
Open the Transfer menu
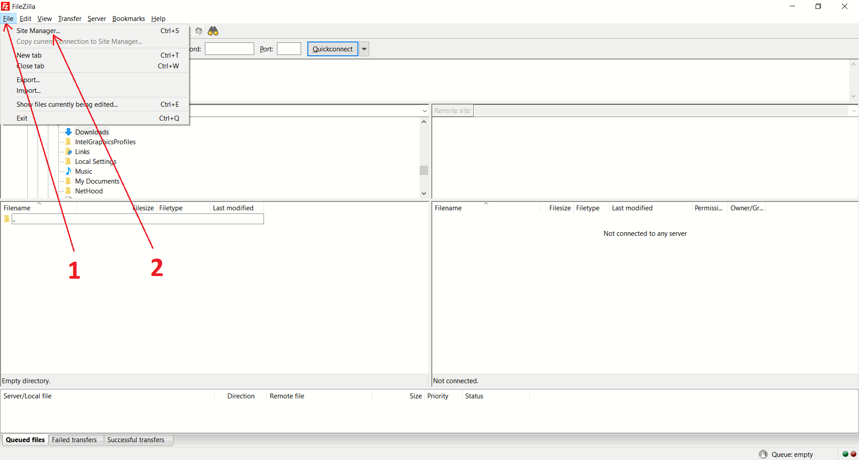point(70,19)
